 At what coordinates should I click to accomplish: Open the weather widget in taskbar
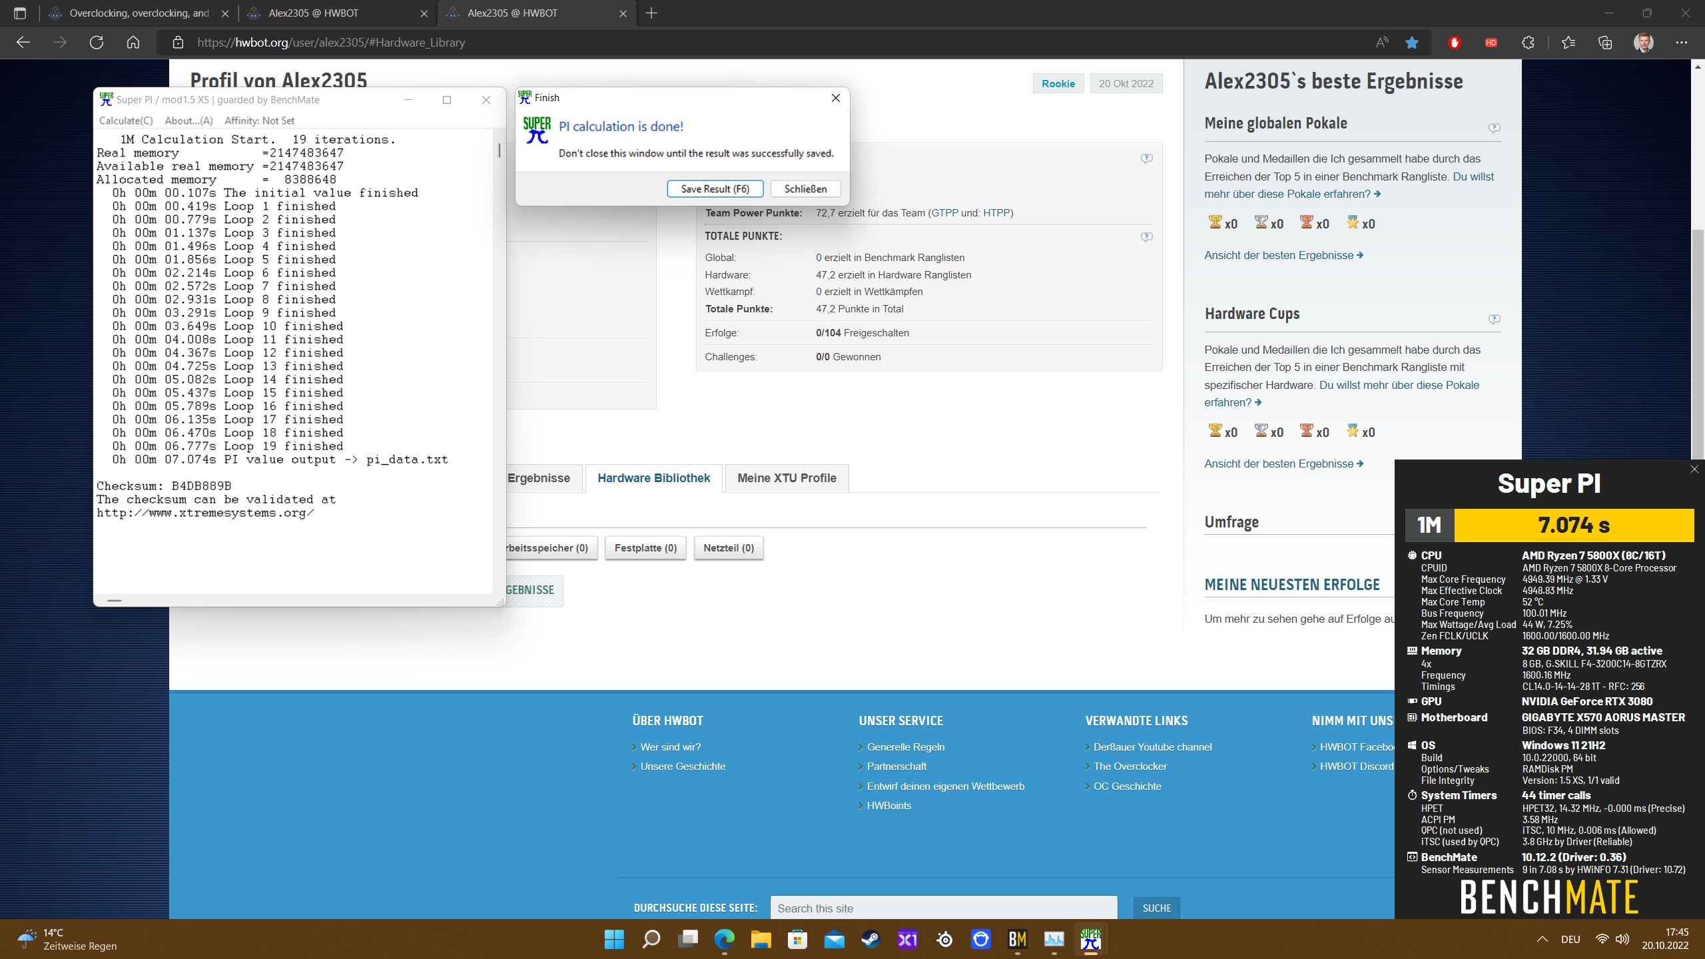67,940
